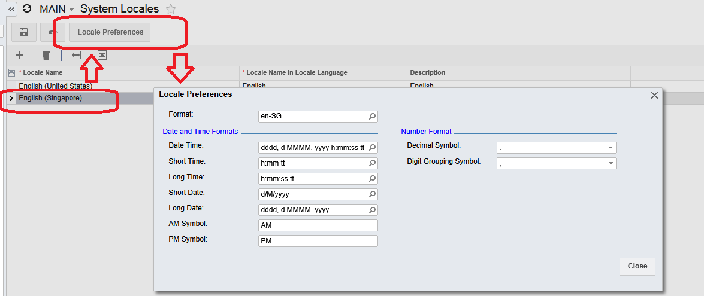
Task: Click into the AM Symbol field
Action: tap(318, 225)
